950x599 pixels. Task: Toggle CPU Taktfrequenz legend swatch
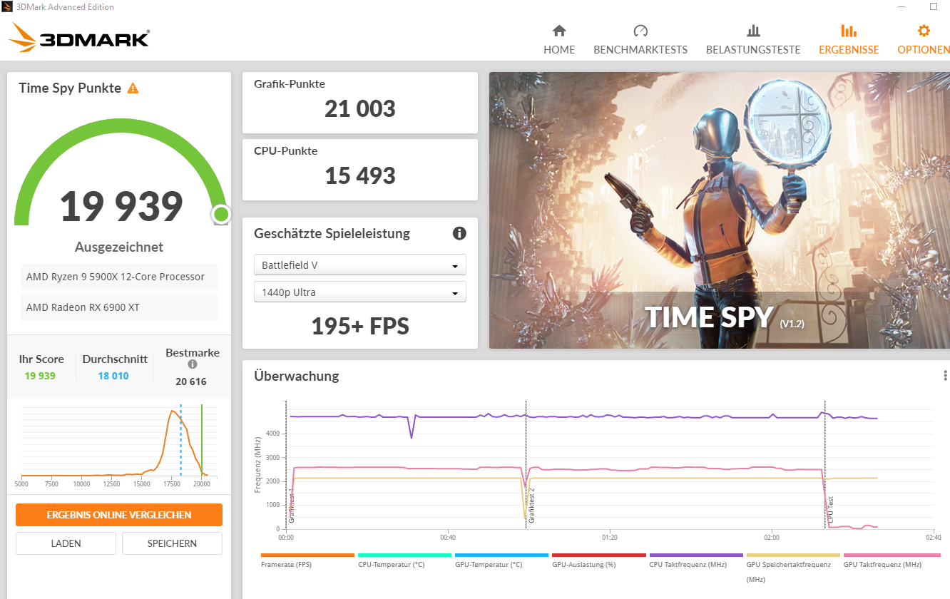(695, 555)
